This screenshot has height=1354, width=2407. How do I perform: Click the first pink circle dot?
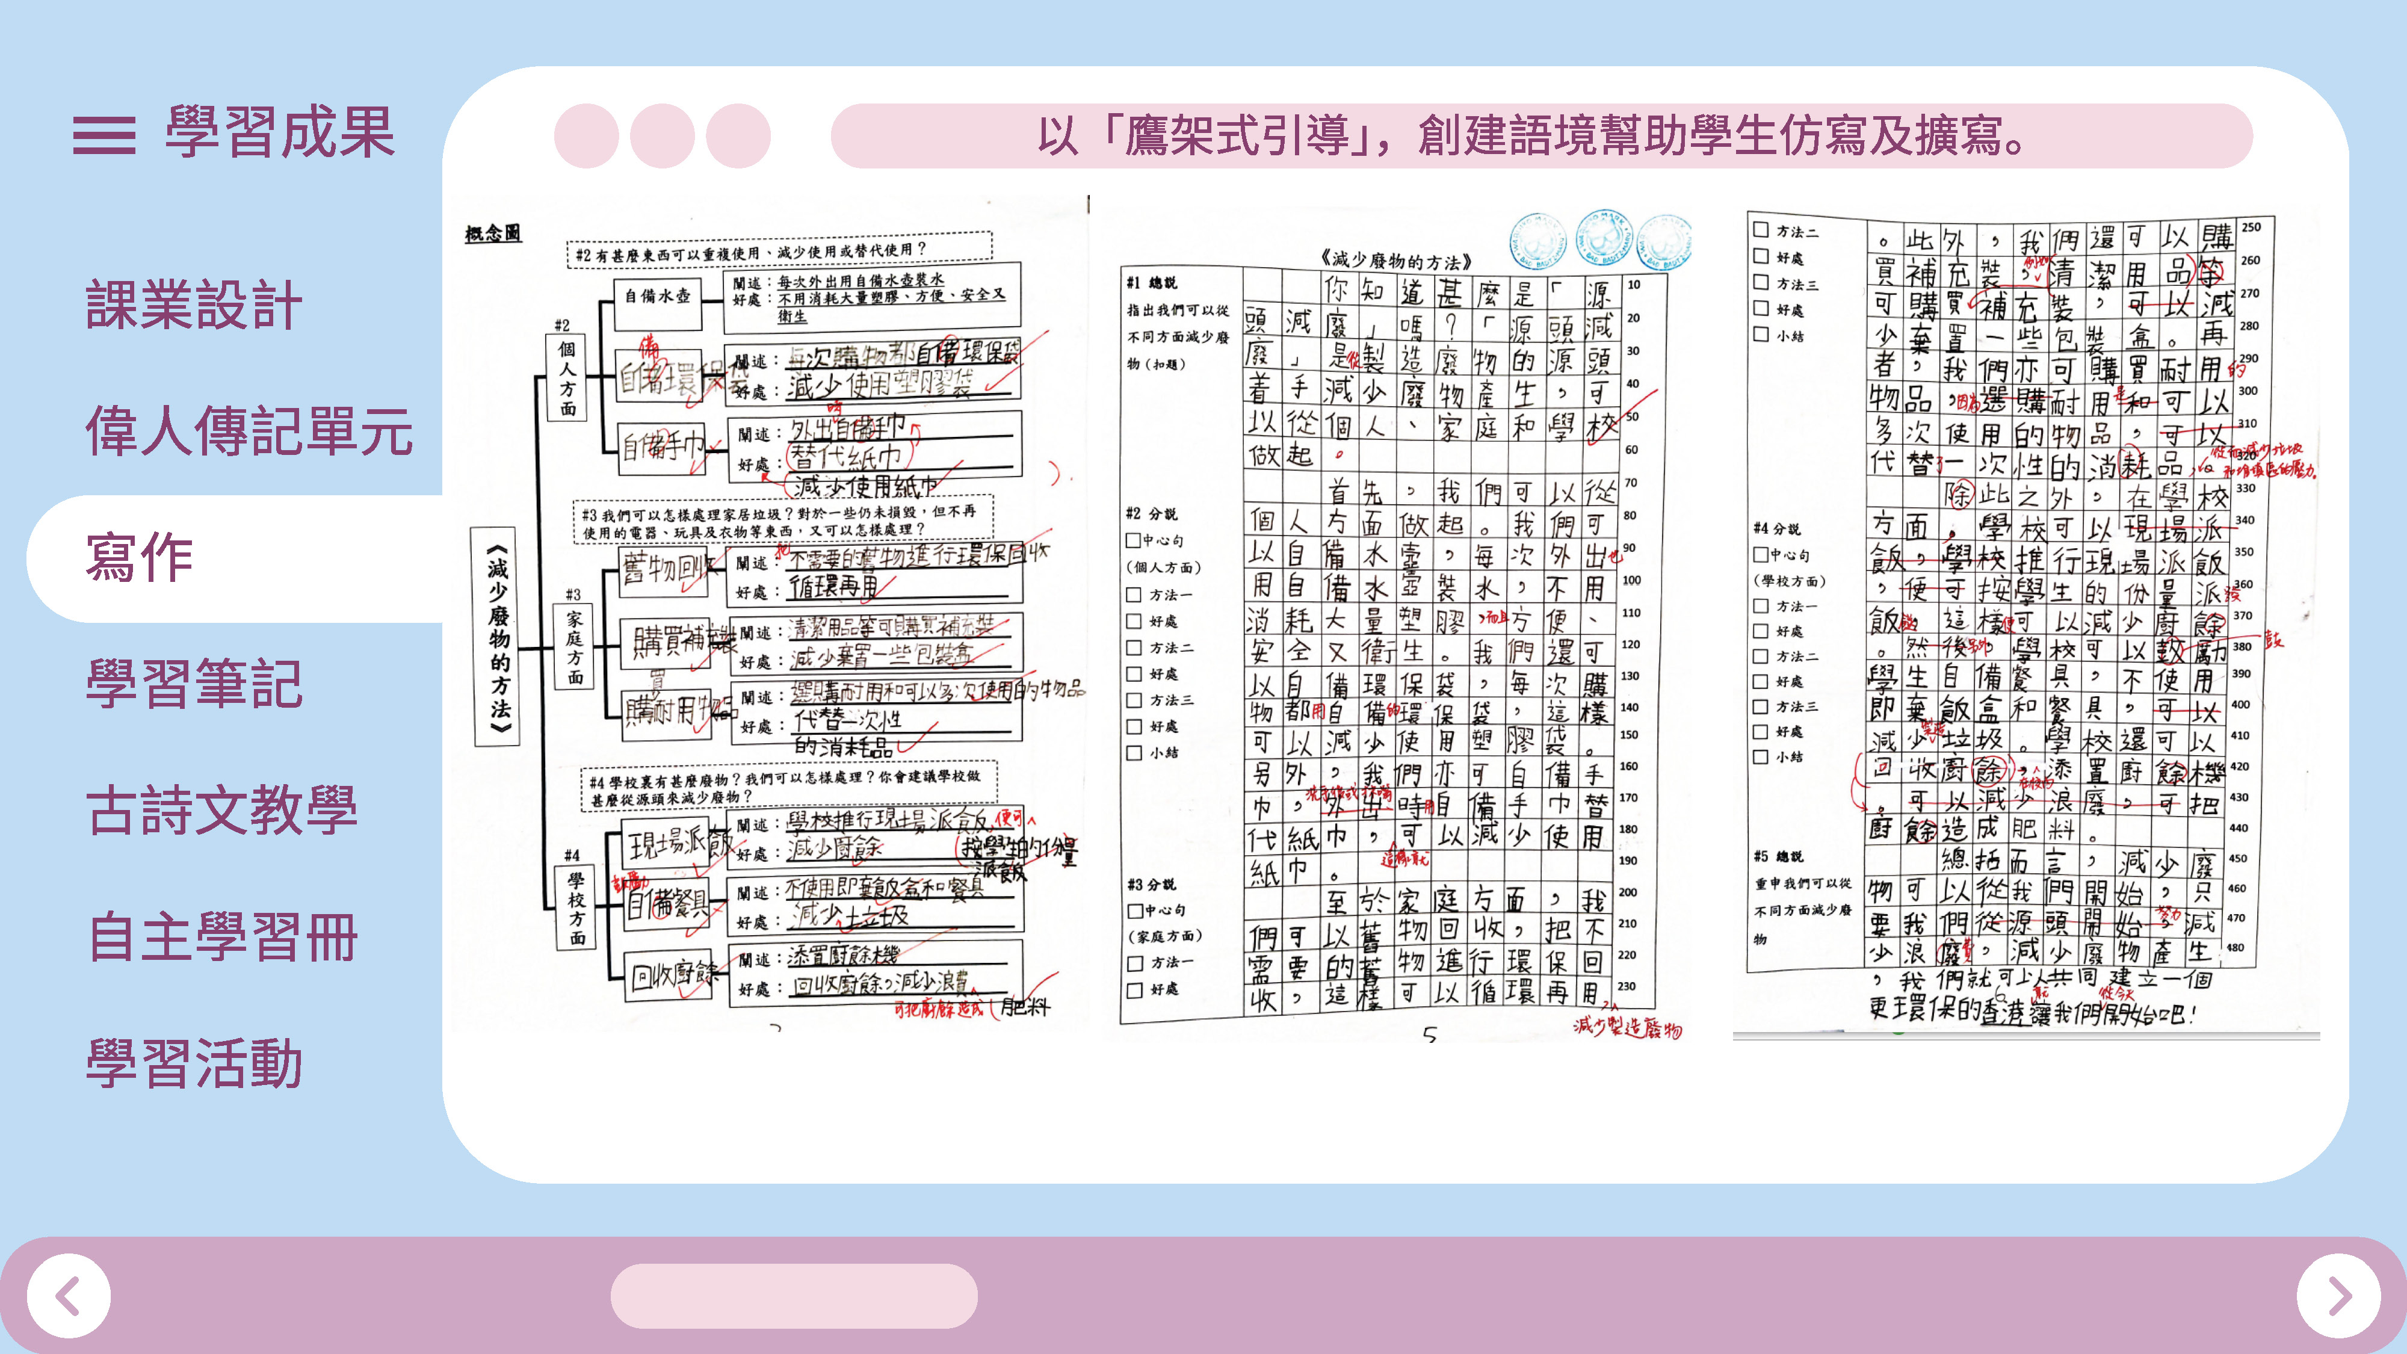(586, 137)
